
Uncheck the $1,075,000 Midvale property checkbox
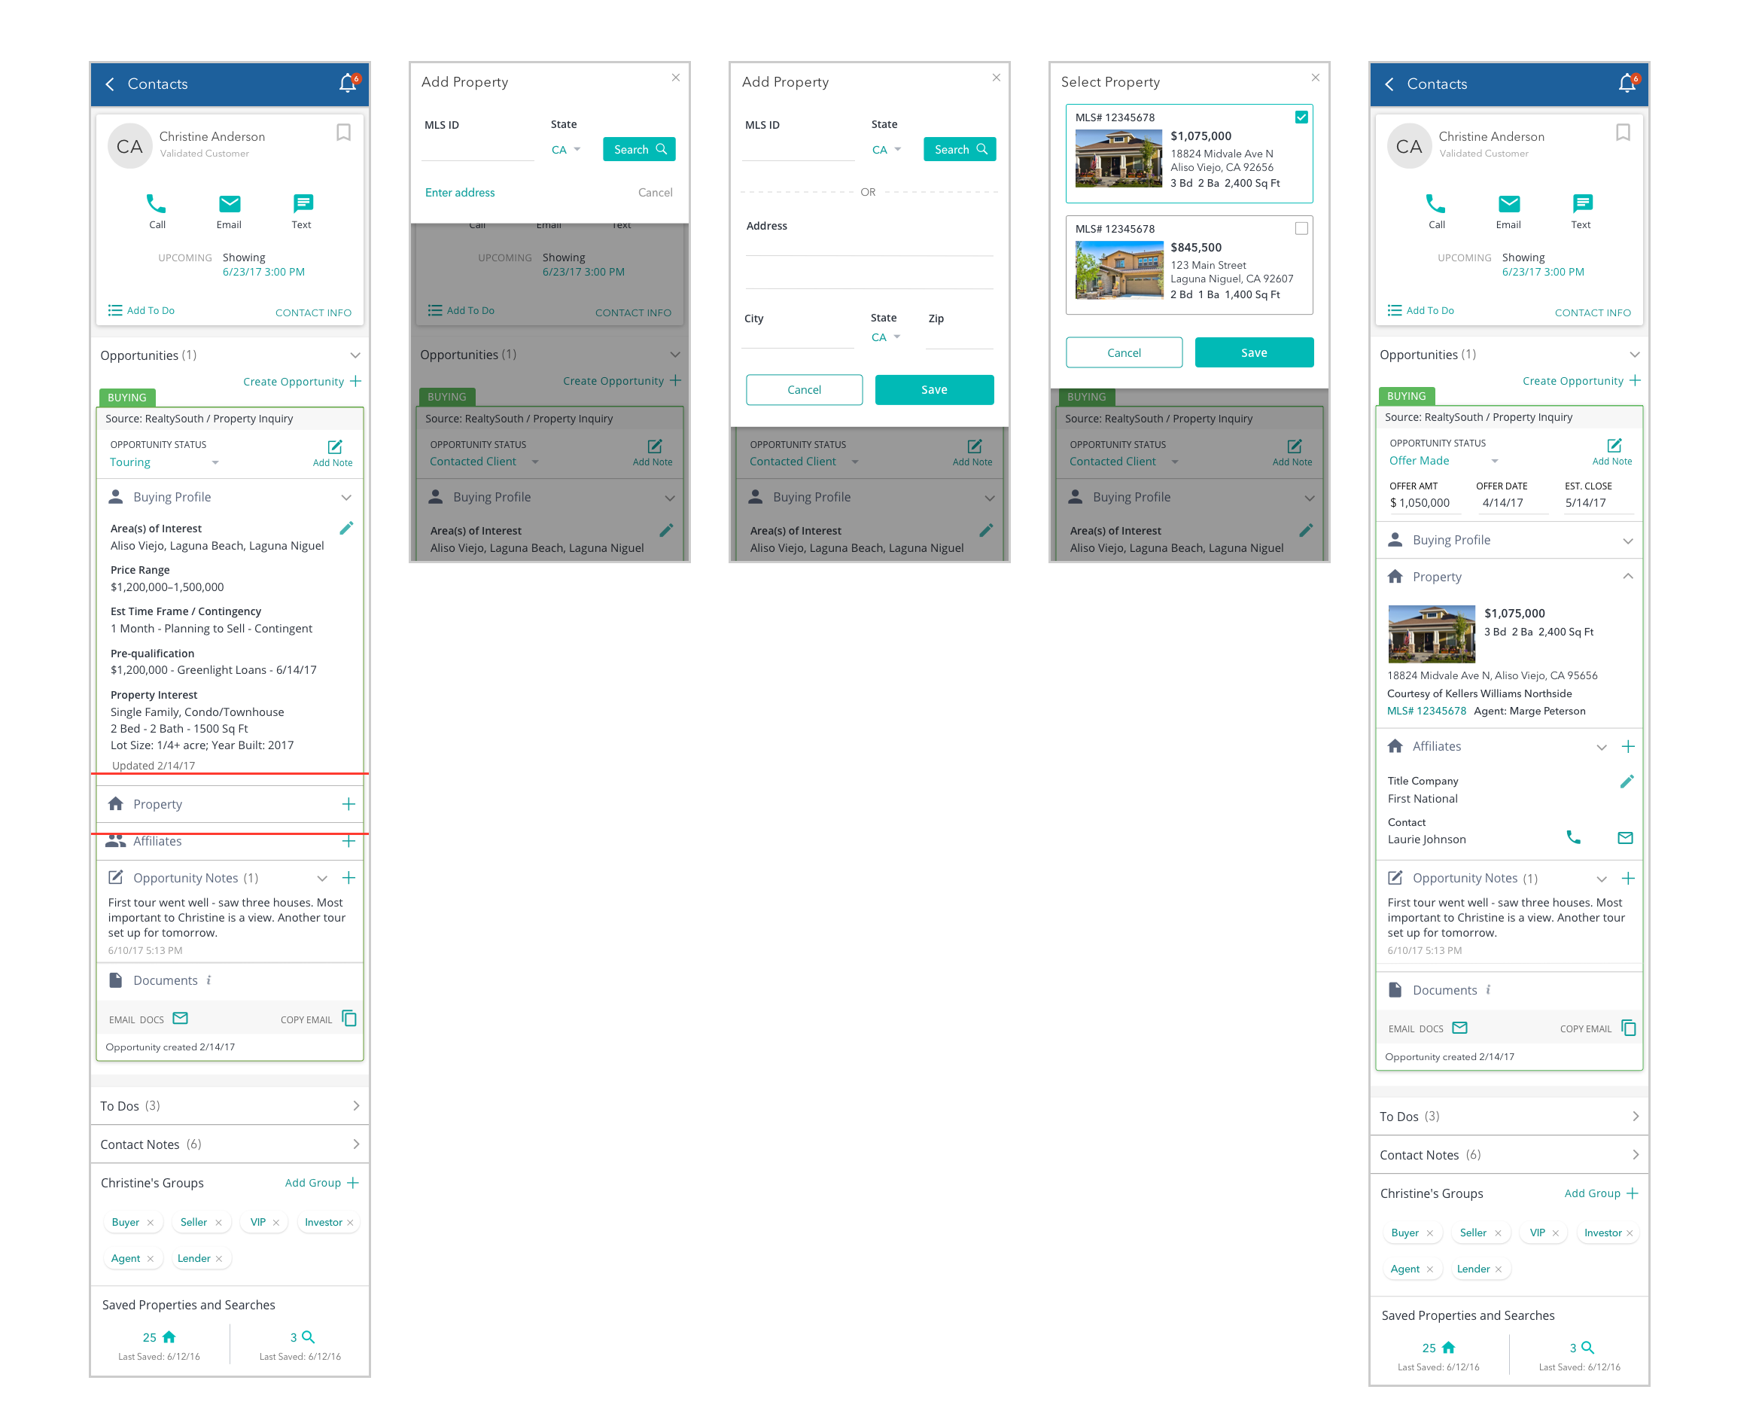1301,117
